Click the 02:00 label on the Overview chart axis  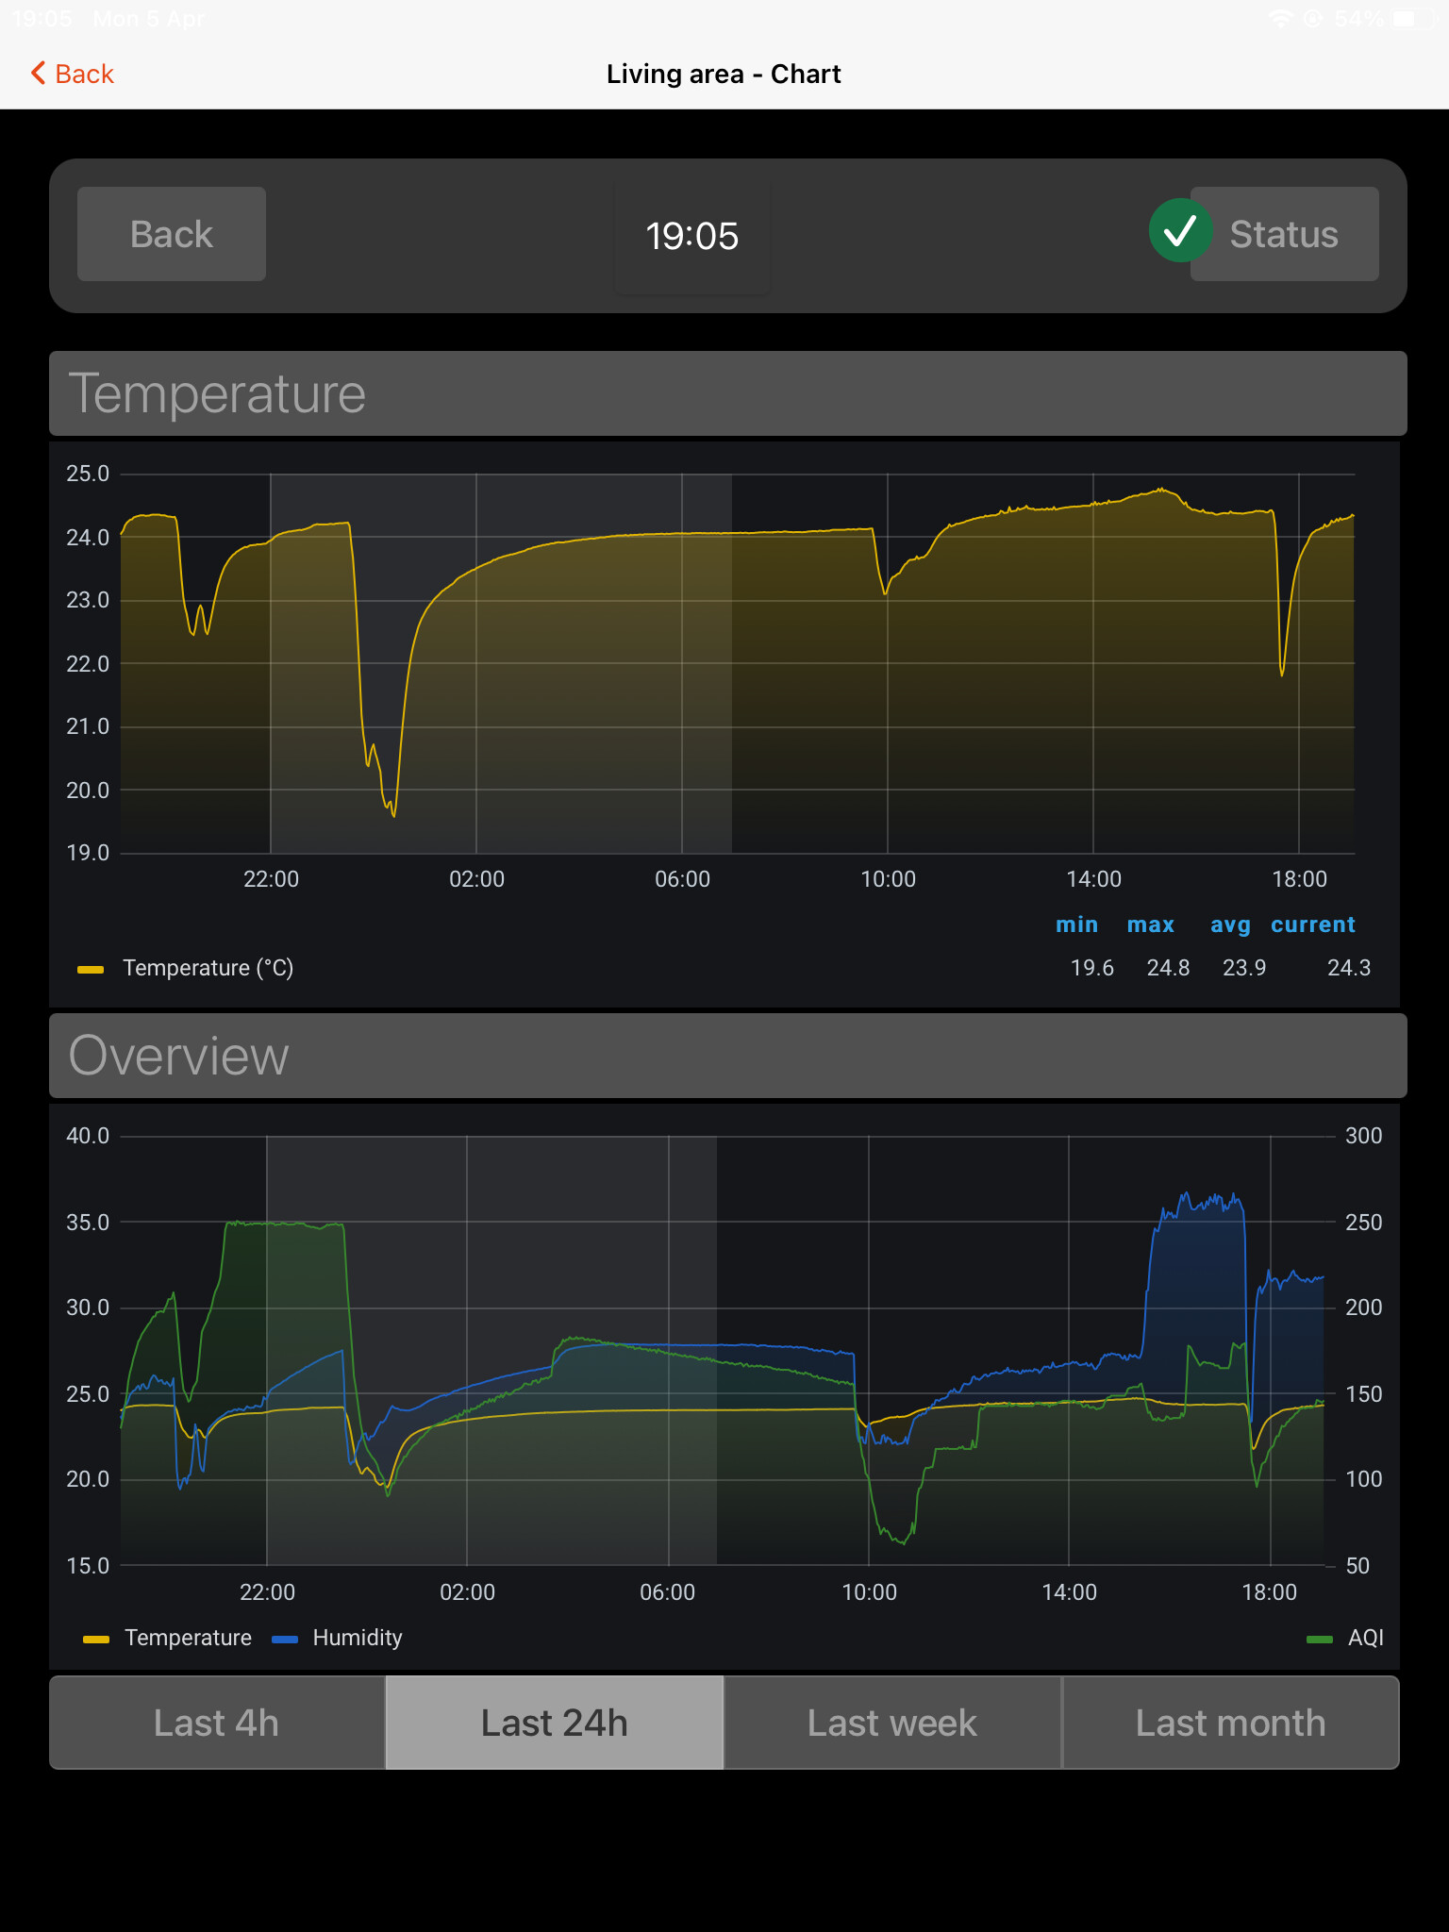pyautogui.click(x=467, y=1592)
